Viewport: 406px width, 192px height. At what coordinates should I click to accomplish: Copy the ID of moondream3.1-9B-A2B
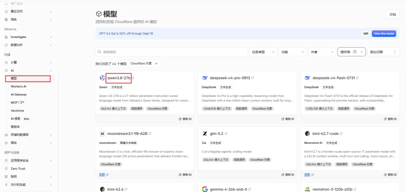click(185, 175)
